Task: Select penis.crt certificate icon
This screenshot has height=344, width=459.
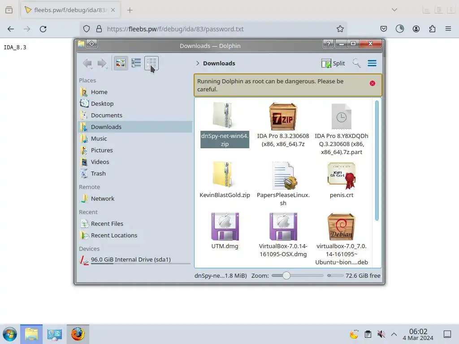Action: (341, 176)
